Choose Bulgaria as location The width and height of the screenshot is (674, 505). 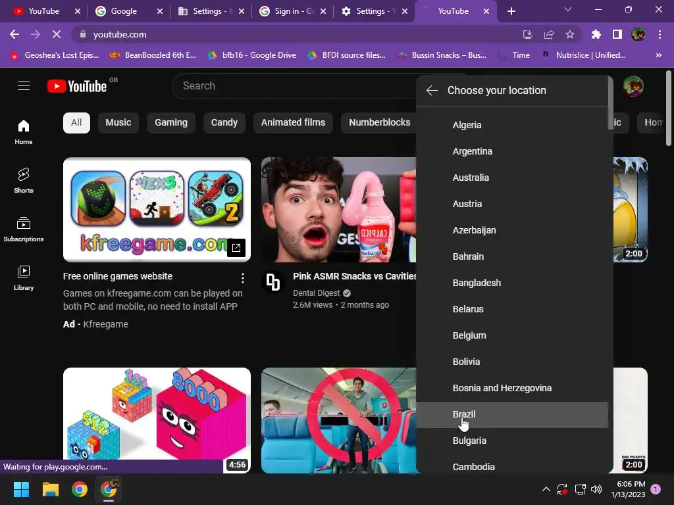[x=512, y=441]
